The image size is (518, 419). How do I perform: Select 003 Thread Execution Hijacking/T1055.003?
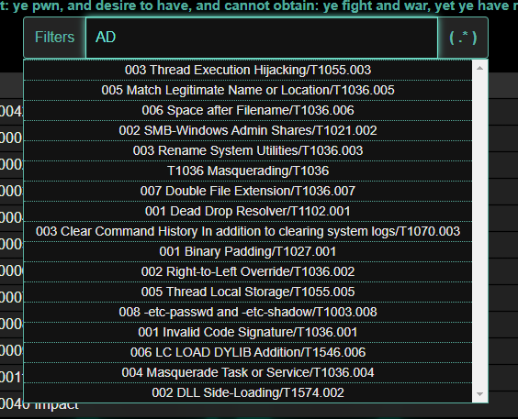248,70
